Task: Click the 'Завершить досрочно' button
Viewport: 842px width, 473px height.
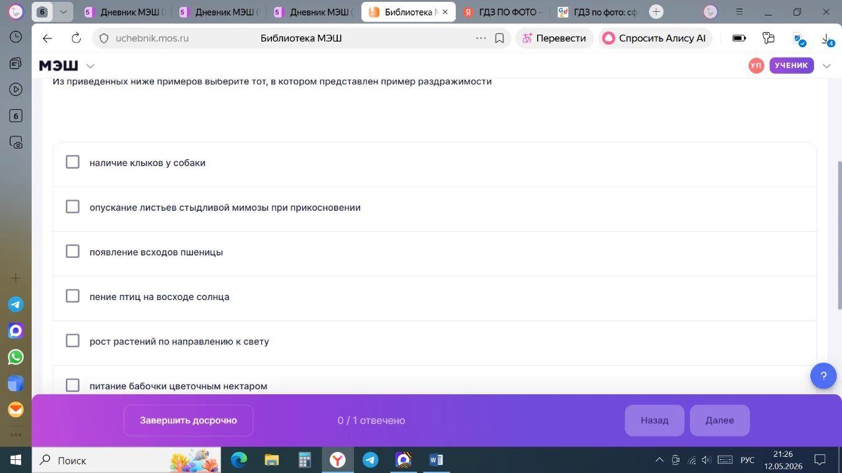Action: 188,420
